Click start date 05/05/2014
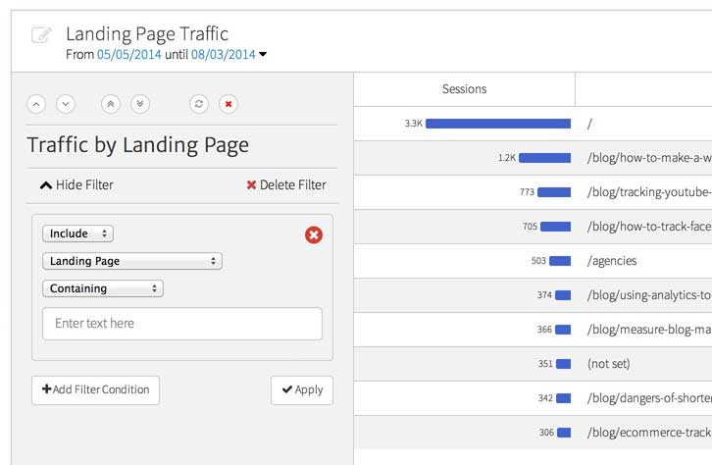The image size is (712, 465). click(x=128, y=55)
